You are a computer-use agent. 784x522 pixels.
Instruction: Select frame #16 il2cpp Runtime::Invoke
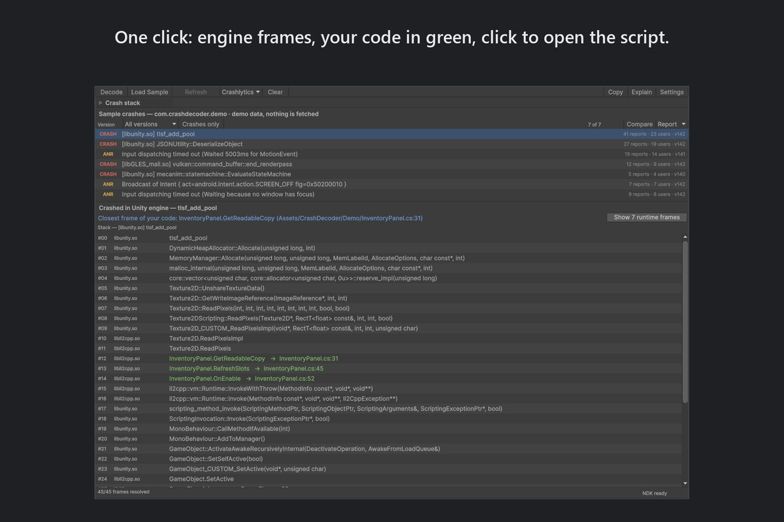tap(389, 399)
